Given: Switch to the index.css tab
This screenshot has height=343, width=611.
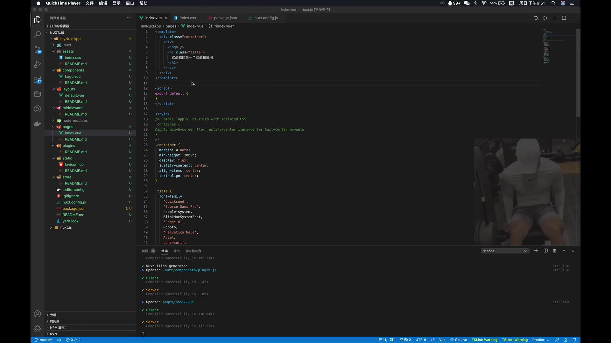Looking at the screenshot, I should tap(187, 18).
